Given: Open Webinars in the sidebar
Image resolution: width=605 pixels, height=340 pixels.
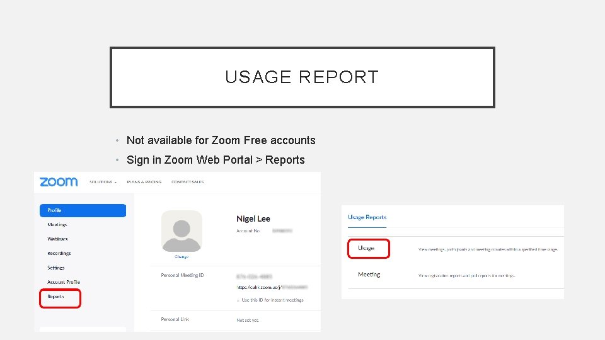Looking at the screenshot, I should point(57,239).
